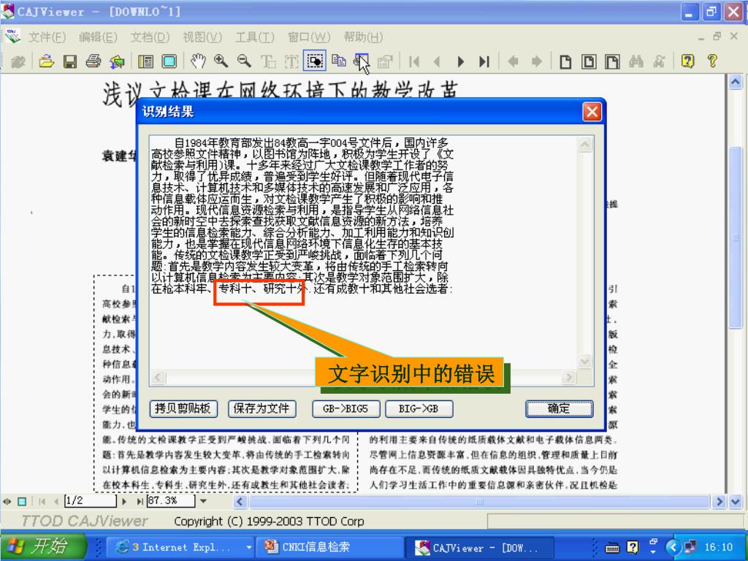Click the grayed back navigation arrow

[x=513, y=61]
